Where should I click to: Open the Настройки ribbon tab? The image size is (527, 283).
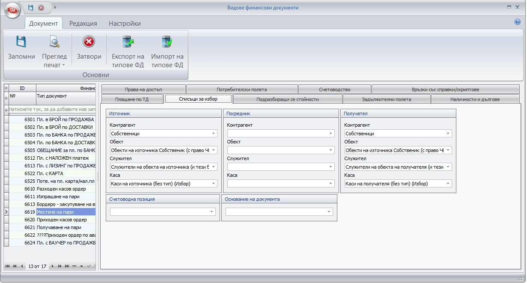pos(125,24)
